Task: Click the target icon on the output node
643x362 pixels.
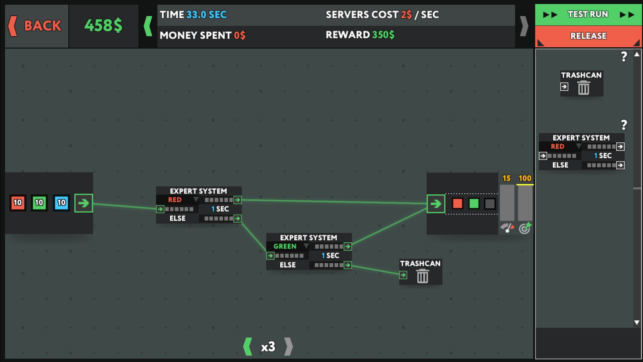Action: click(x=525, y=228)
